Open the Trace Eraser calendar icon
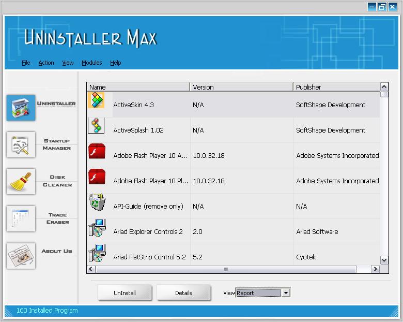The height and width of the screenshot is (322, 403). (x=21, y=218)
